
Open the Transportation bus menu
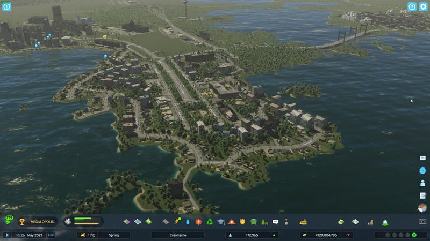pos(253,222)
